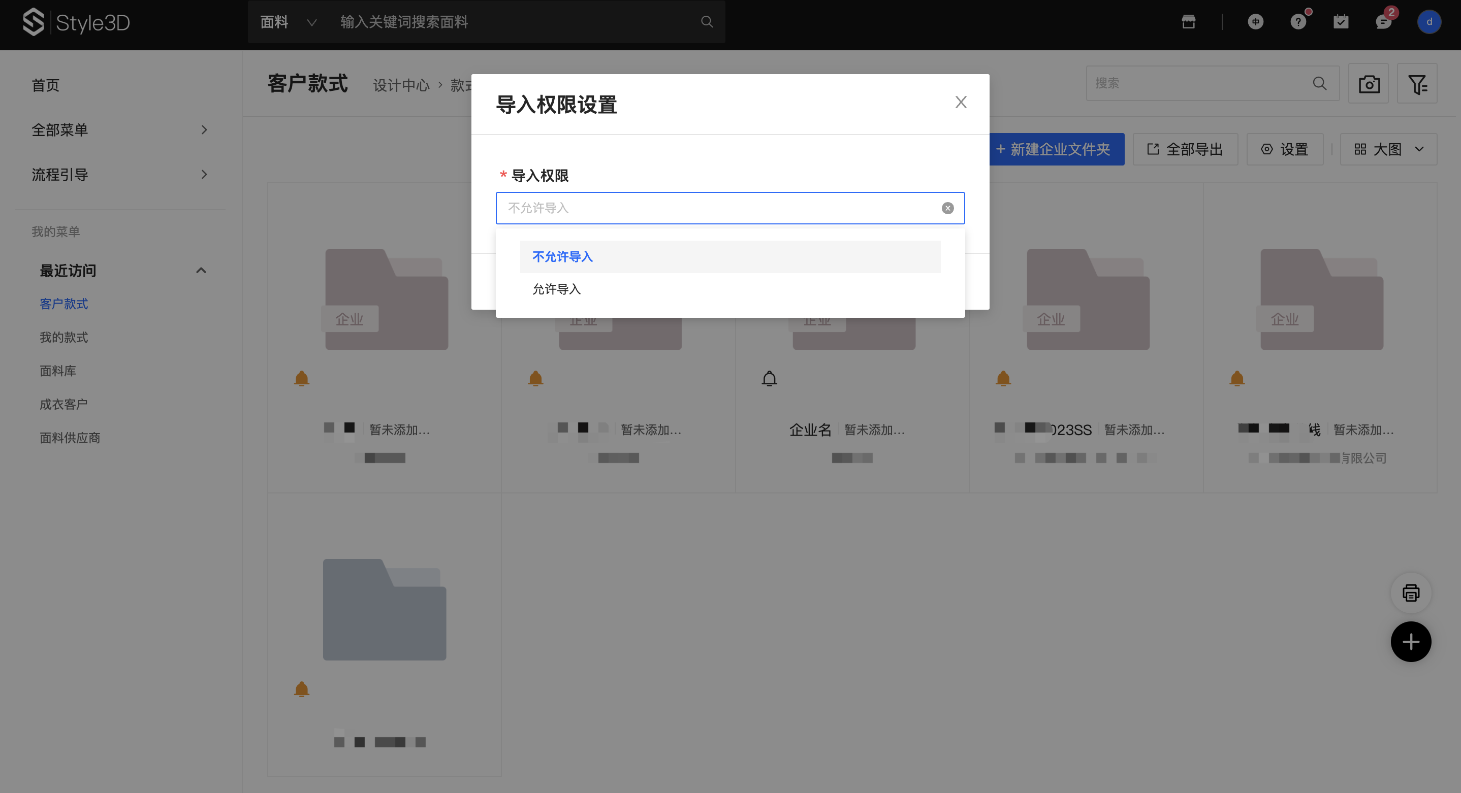Clear the import permission field selection
The width and height of the screenshot is (1461, 793).
[947, 208]
